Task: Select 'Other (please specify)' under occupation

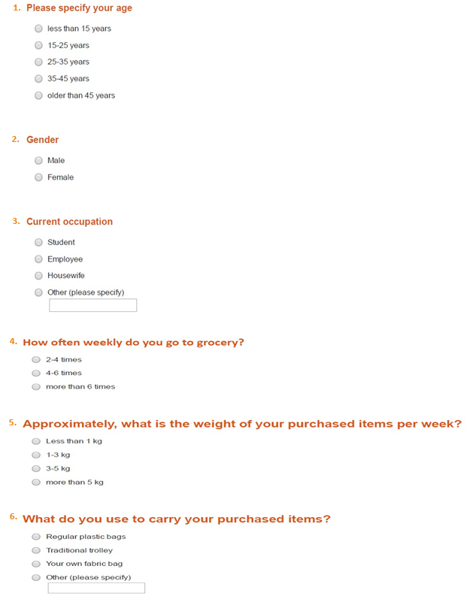Action: 39,292
